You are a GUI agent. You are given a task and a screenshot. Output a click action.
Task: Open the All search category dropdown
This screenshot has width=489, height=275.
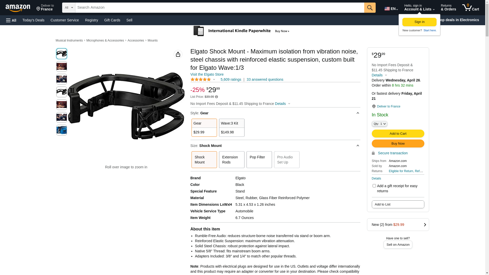tap(69, 8)
